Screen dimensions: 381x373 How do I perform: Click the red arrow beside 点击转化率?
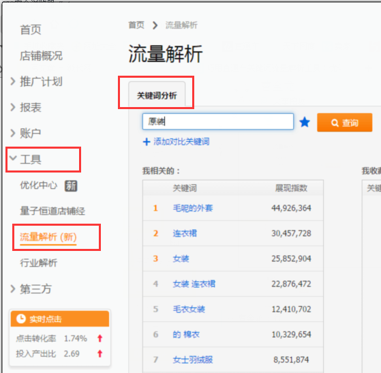point(100,338)
